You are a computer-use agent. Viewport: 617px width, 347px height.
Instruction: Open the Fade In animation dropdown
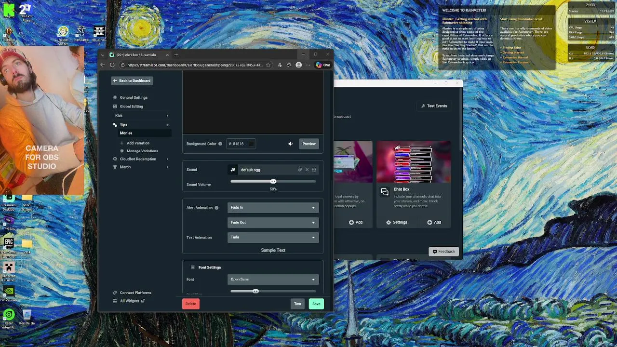(x=273, y=208)
